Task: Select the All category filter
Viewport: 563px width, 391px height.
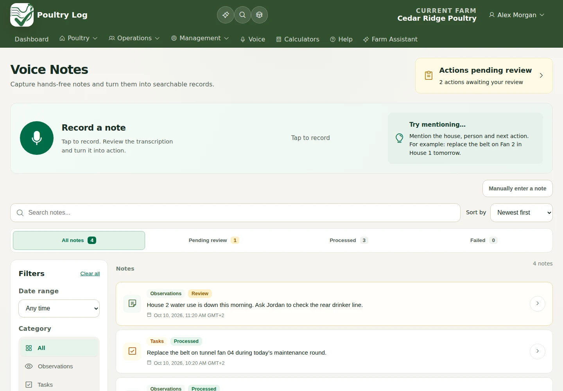Action: (59, 348)
